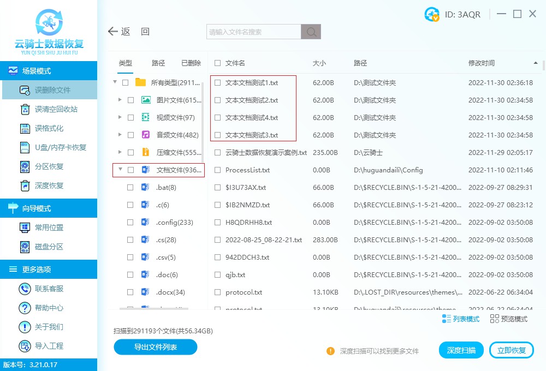Click the 导出文件列表 export button

pyautogui.click(x=155, y=347)
